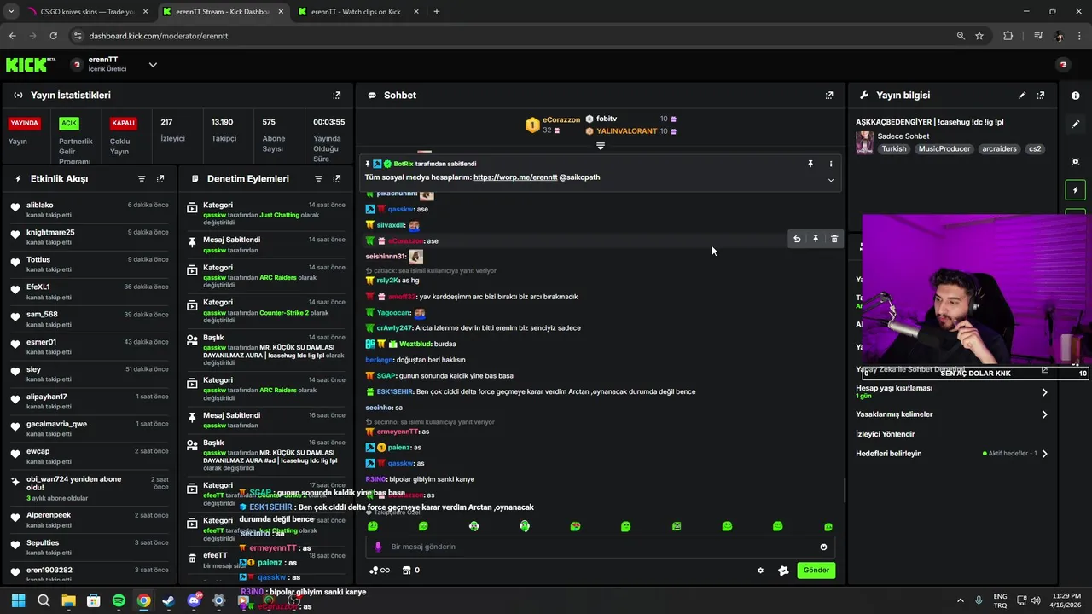Open filter options for Etkinlik Akışı
Viewport: 1092px width, 614px height.
(142, 179)
